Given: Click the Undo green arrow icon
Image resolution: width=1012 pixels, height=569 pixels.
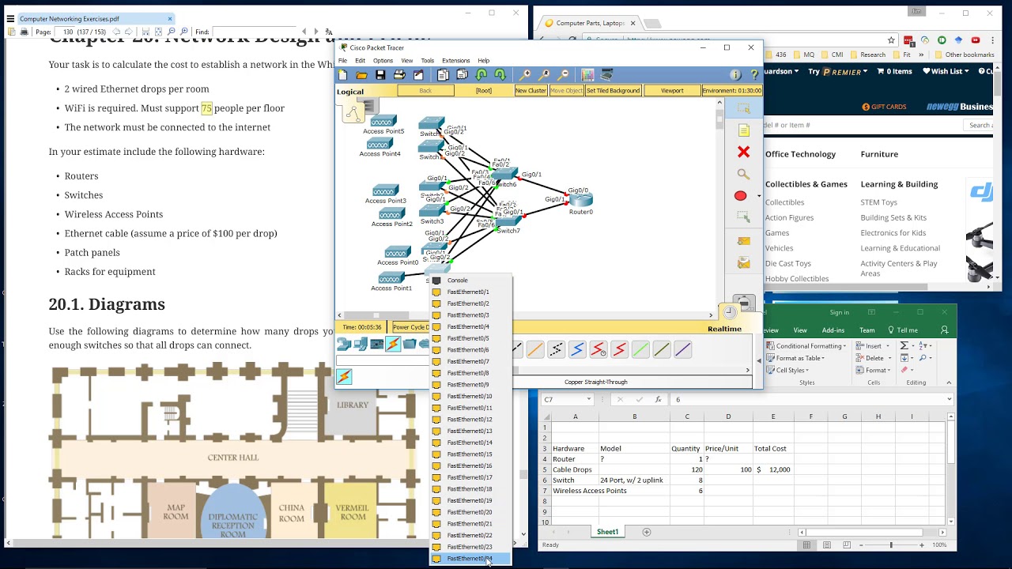Looking at the screenshot, I should [481, 75].
